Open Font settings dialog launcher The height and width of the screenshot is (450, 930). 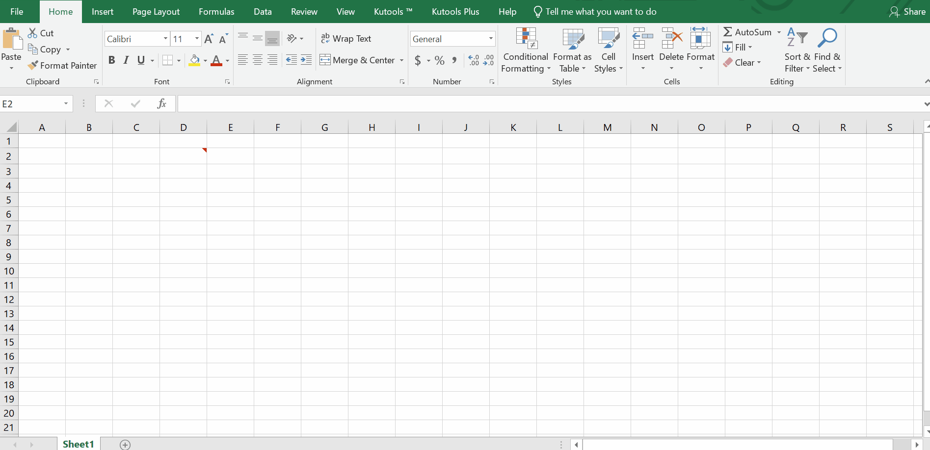228,82
